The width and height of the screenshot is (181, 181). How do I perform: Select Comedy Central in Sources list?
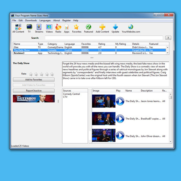pyautogui.click(x=71, y=94)
